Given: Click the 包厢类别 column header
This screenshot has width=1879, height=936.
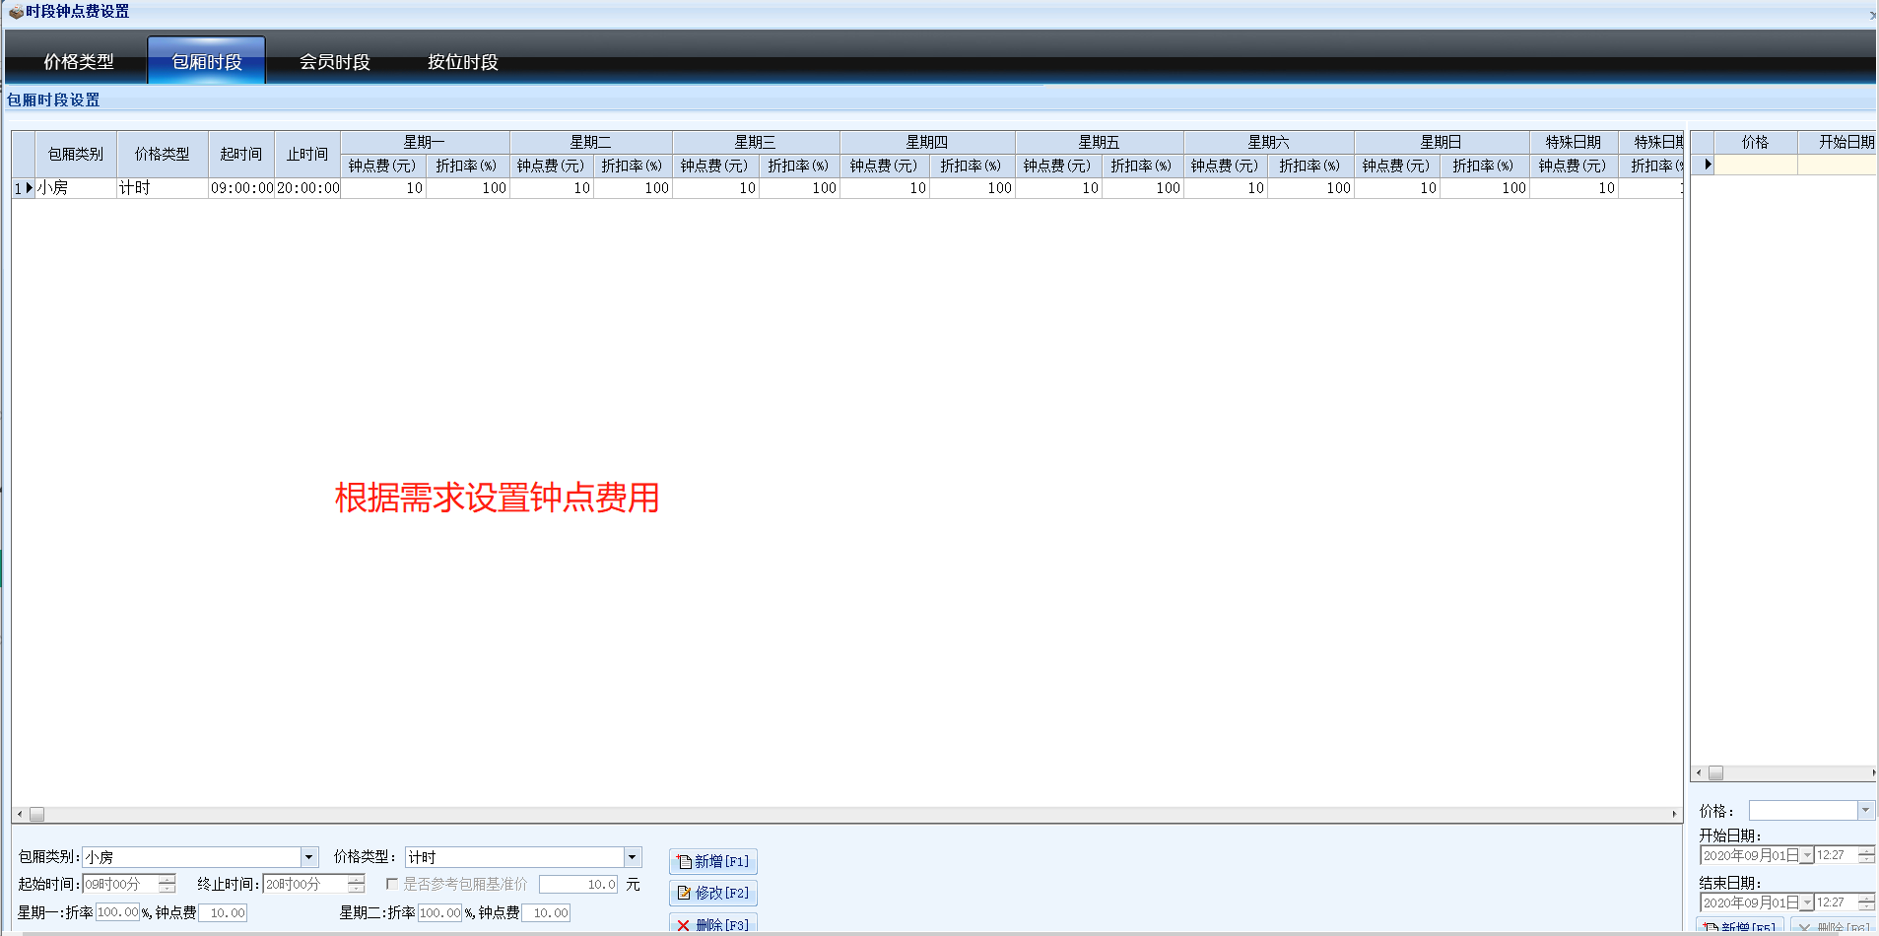Looking at the screenshot, I should coord(76,154).
